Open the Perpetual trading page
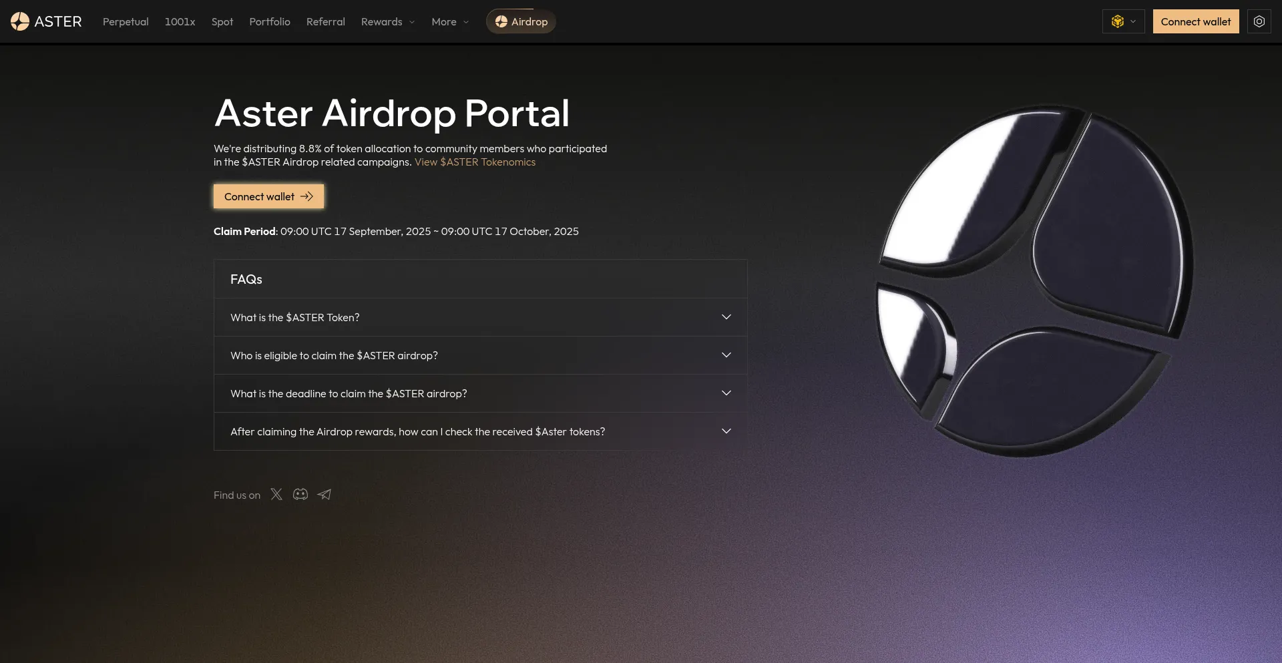The image size is (1282, 663). 126,21
